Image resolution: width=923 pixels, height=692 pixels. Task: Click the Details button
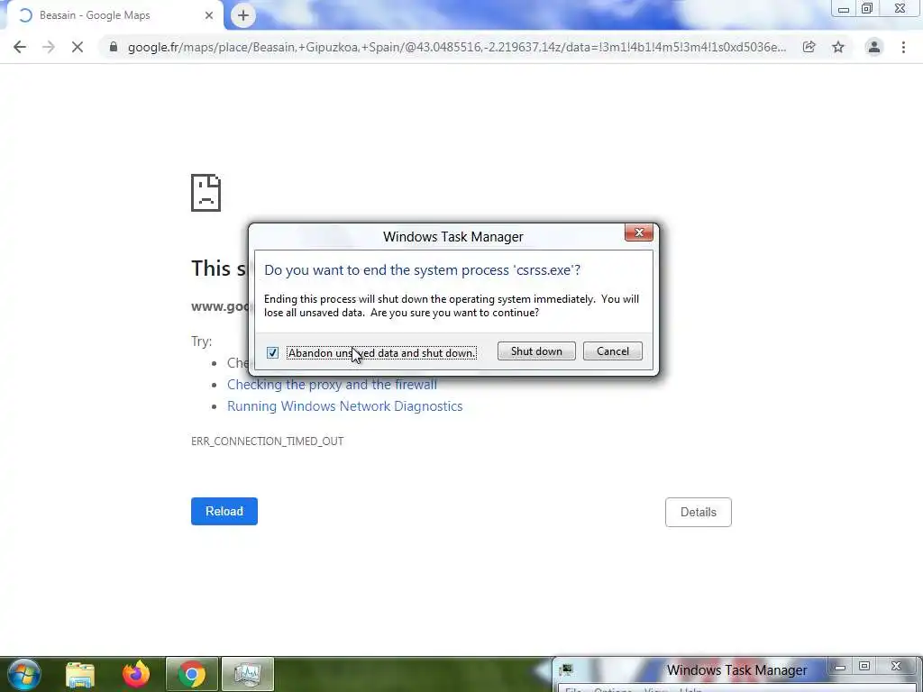click(x=699, y=513)
